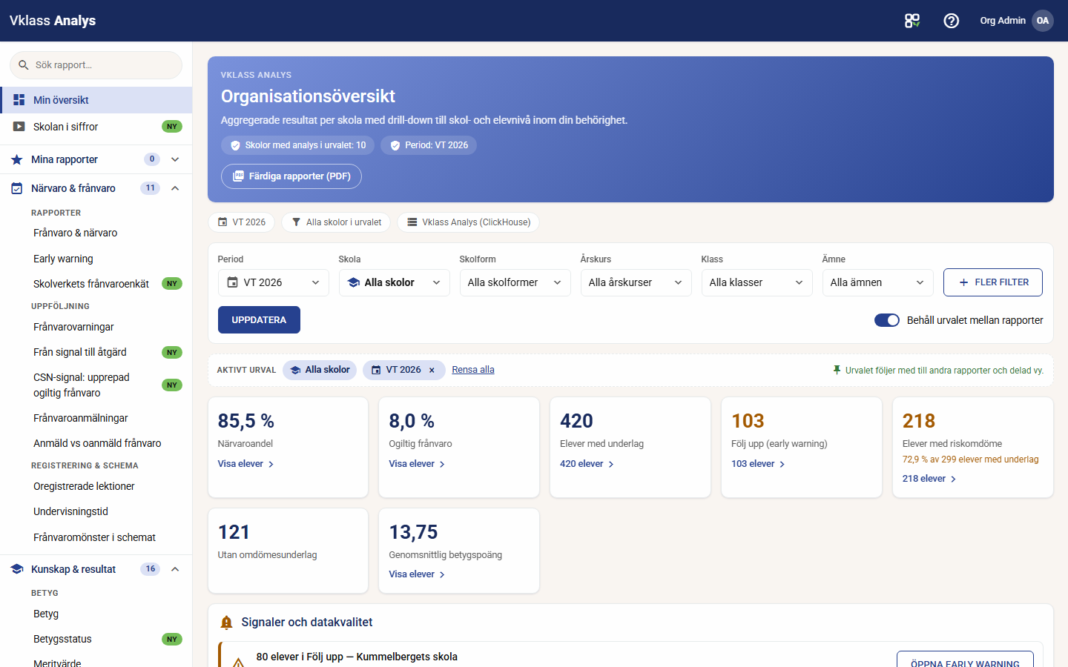This screenshot has height=667, width=1068.
Task: Click the Rensa alla link
Action: click(x=473, y=370)
